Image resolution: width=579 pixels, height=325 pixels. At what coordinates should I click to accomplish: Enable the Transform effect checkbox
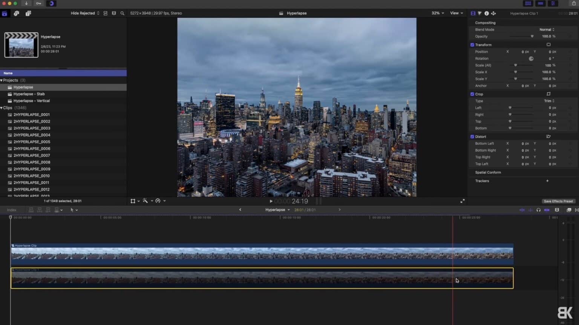[x=472, y=44]
